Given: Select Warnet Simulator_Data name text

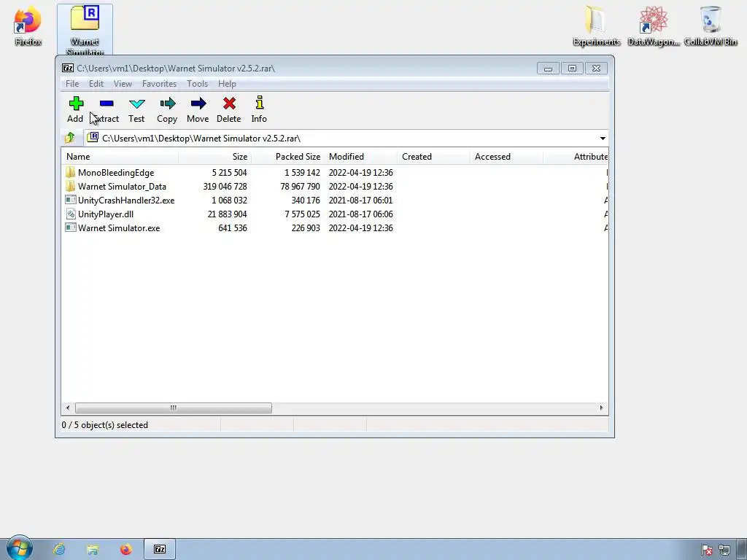Looking at the screenshot, I should (122, 186).
